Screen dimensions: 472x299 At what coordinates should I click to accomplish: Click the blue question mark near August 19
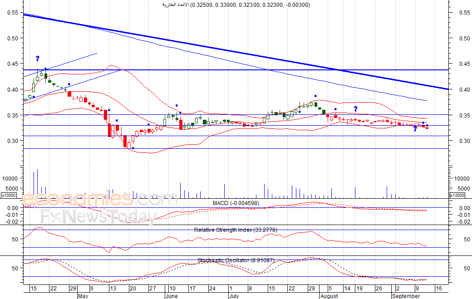355,109
